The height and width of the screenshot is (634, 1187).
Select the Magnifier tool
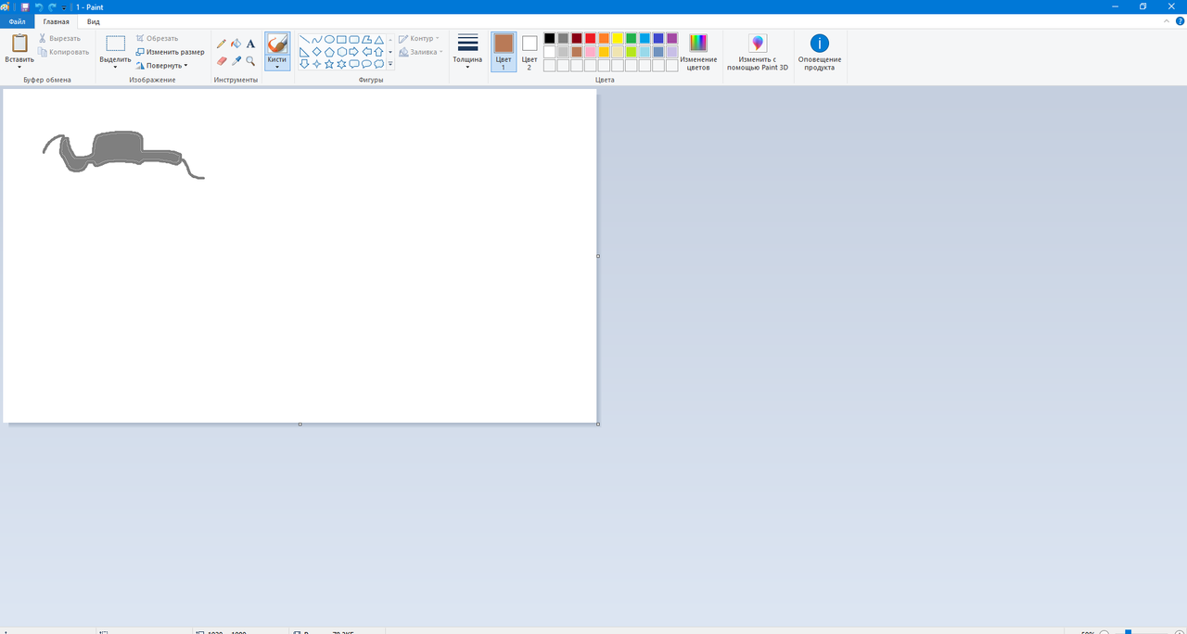pos(250,61)
